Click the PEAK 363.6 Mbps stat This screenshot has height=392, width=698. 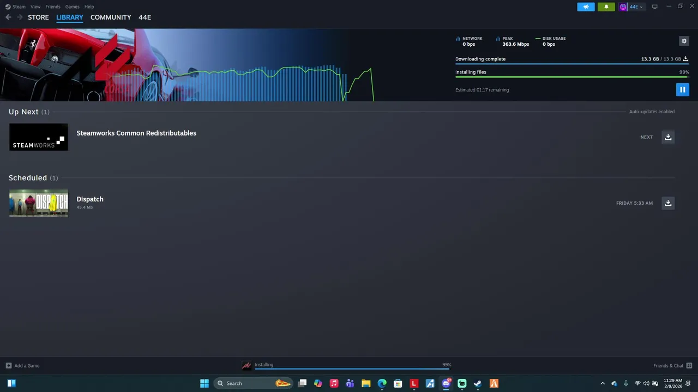click(x=513, y=41)
